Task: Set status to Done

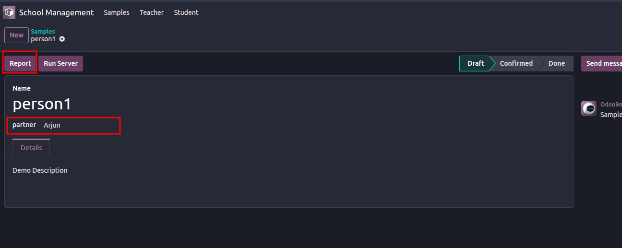Action: [556, 63]
